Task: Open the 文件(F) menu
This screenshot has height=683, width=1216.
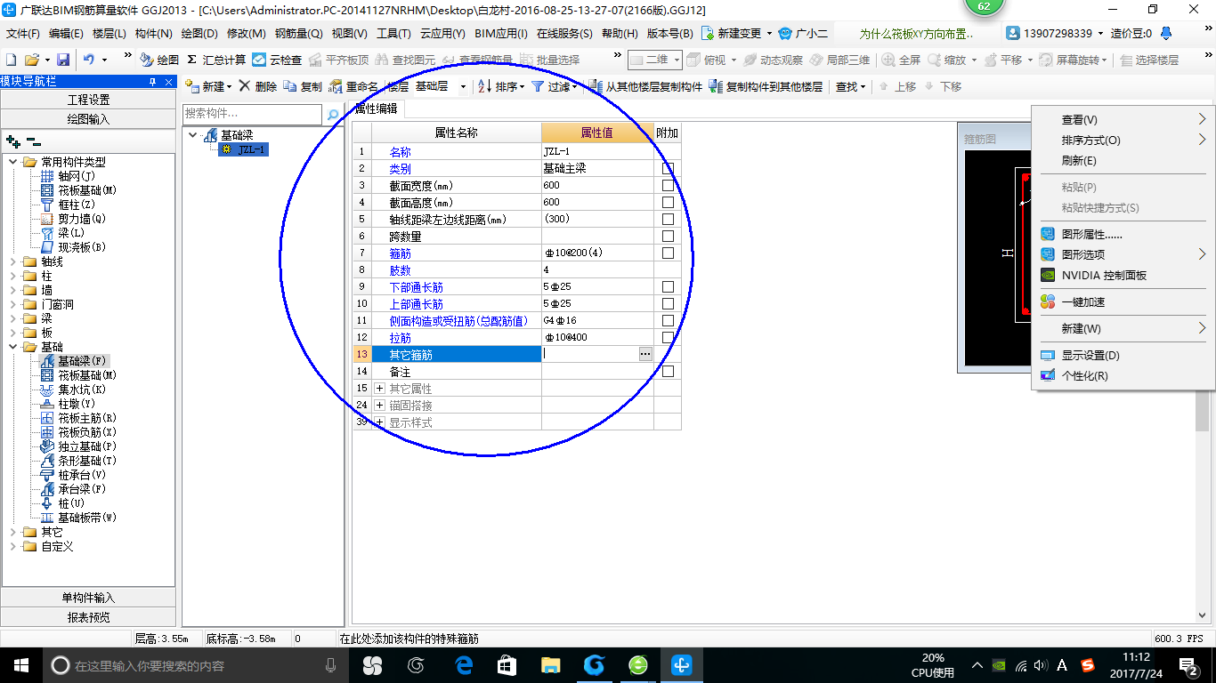Action: (23, 33)
